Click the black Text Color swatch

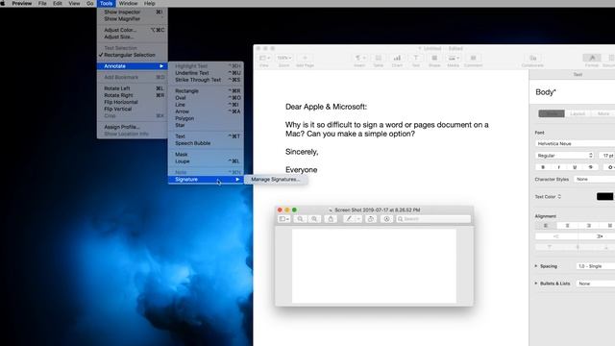coord(604,196)
